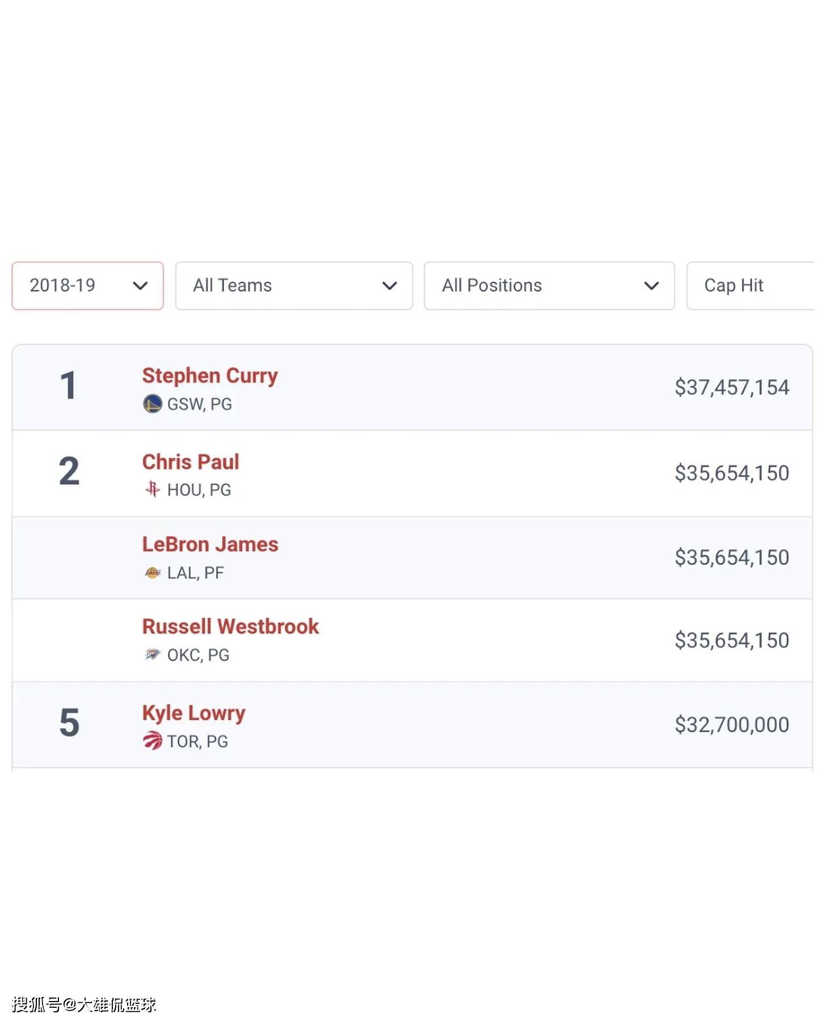Select the Cap Hit sort dropdown
817x1022 pixels.
tap(751, 286)
